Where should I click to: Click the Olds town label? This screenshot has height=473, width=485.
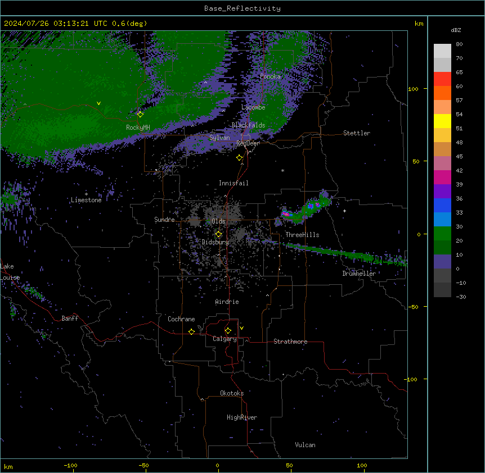pyautogui.click(x=218, y=221)
